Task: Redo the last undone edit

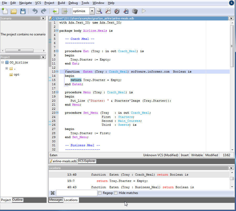Action: point(44,11)
